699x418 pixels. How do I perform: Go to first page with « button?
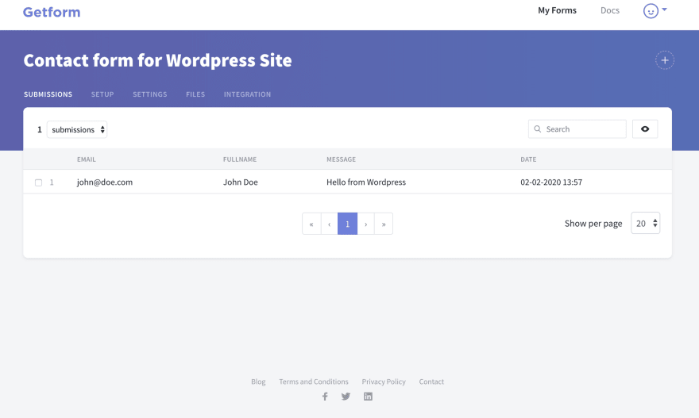[311, 224]
